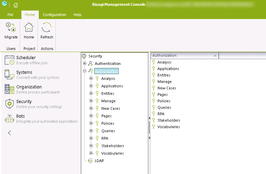Click key icon next to Analysis in tree

[x=97, y=79]
